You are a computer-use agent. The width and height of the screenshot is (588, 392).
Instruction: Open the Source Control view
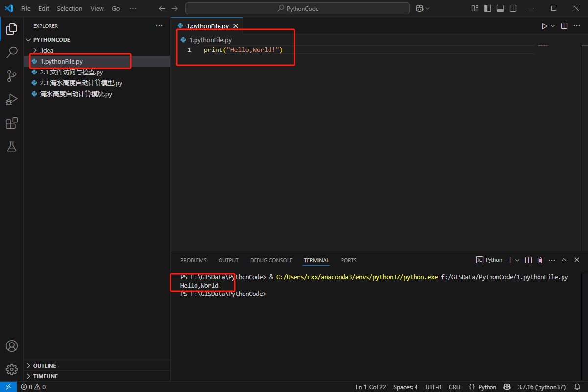click(x=12, y=76)
